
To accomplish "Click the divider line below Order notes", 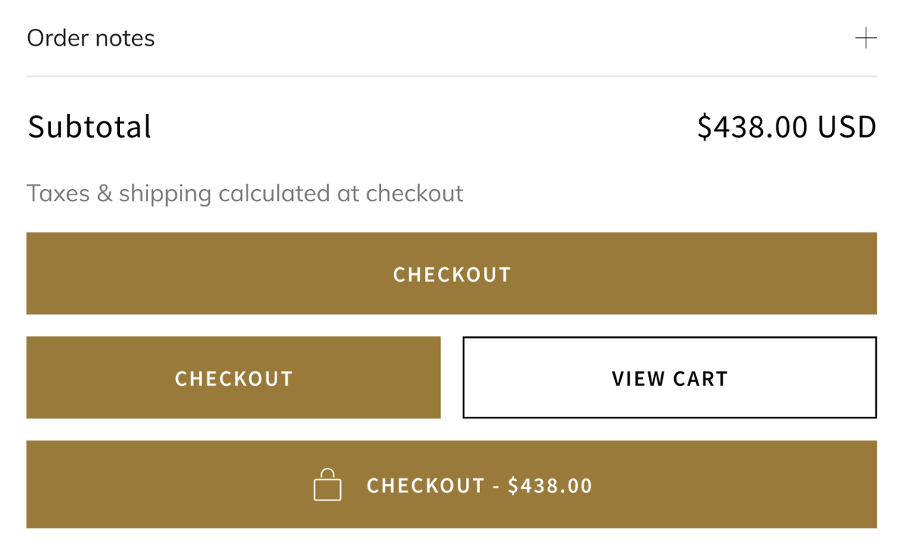I will tap(451, 76).
